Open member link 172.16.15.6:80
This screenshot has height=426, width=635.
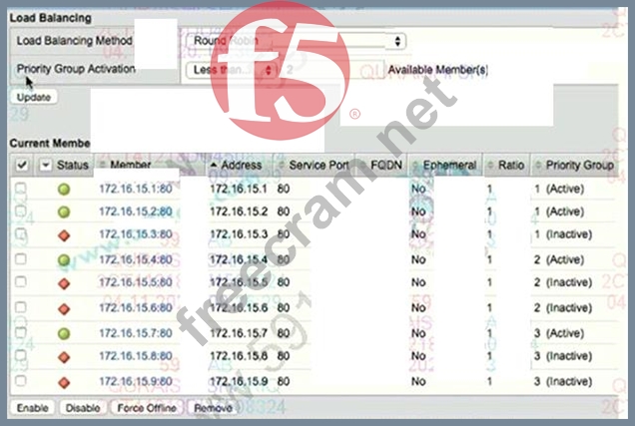click(136, 308)
